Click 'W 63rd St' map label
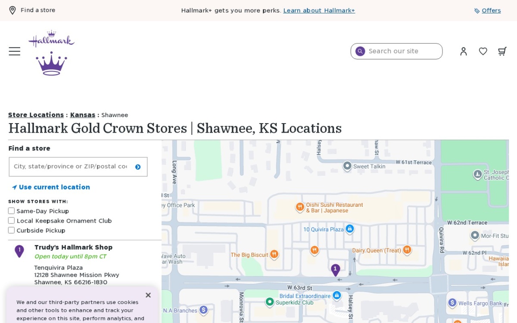 point(300,288)
